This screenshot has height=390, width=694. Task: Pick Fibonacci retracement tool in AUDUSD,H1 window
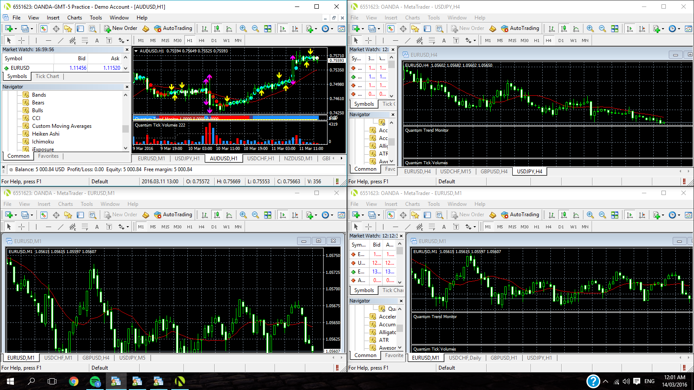pos(85,40)
